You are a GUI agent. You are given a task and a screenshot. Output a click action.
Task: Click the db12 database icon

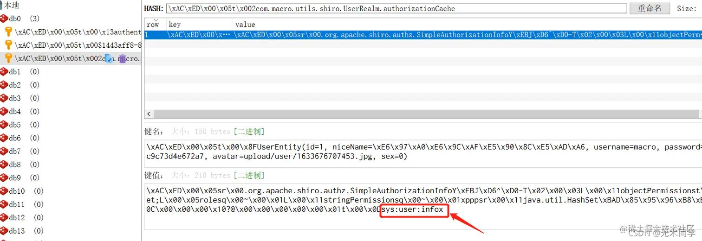pyautogui.click(x=4, y=217)
